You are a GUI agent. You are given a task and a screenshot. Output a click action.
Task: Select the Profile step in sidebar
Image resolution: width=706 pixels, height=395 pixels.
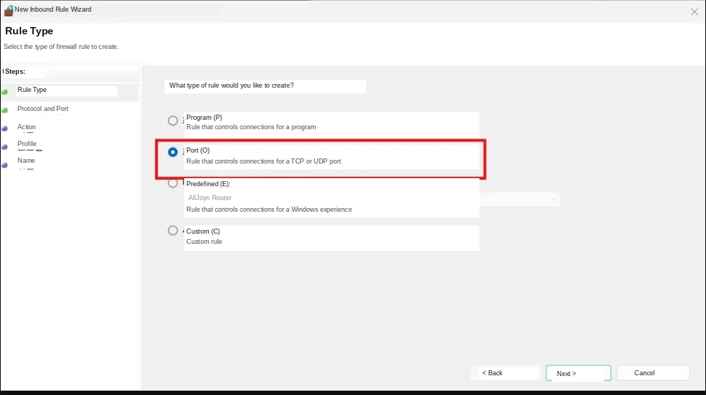click(x=27, y=144)
